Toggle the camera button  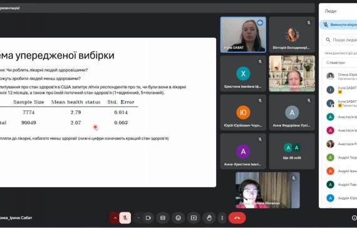click(148, 218)
